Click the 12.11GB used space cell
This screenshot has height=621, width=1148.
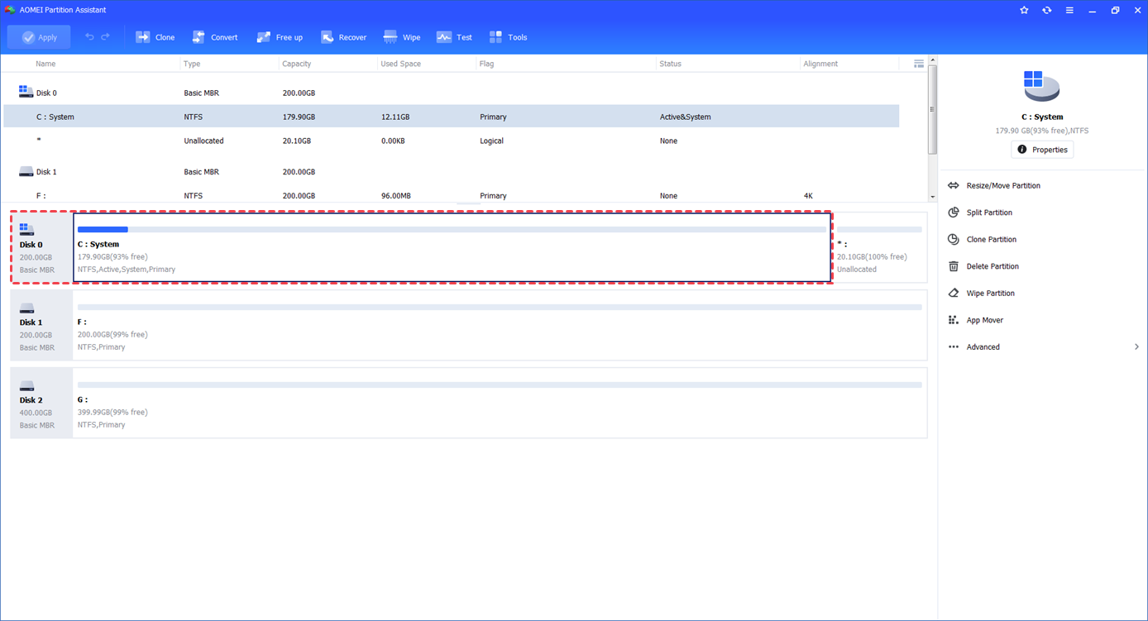pyautogui.click(x=395, y=117)
